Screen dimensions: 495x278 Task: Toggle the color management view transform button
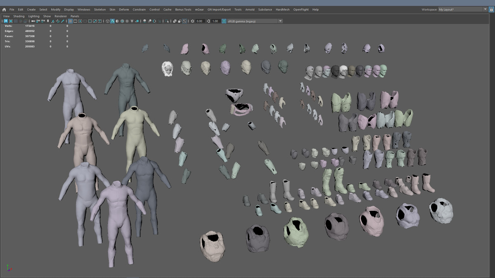pyautogui.click(x=224, y=21)
